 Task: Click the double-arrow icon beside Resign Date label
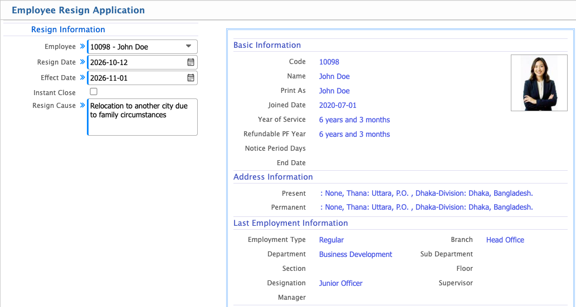click(x=82, y=62)
